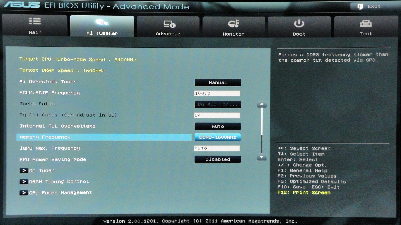Select the EPU Power Saving Mode label
401x225 pixels.
pyautogui.click(x=53, y=160)
